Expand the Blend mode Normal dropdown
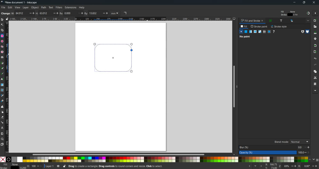 pos(300,142)
